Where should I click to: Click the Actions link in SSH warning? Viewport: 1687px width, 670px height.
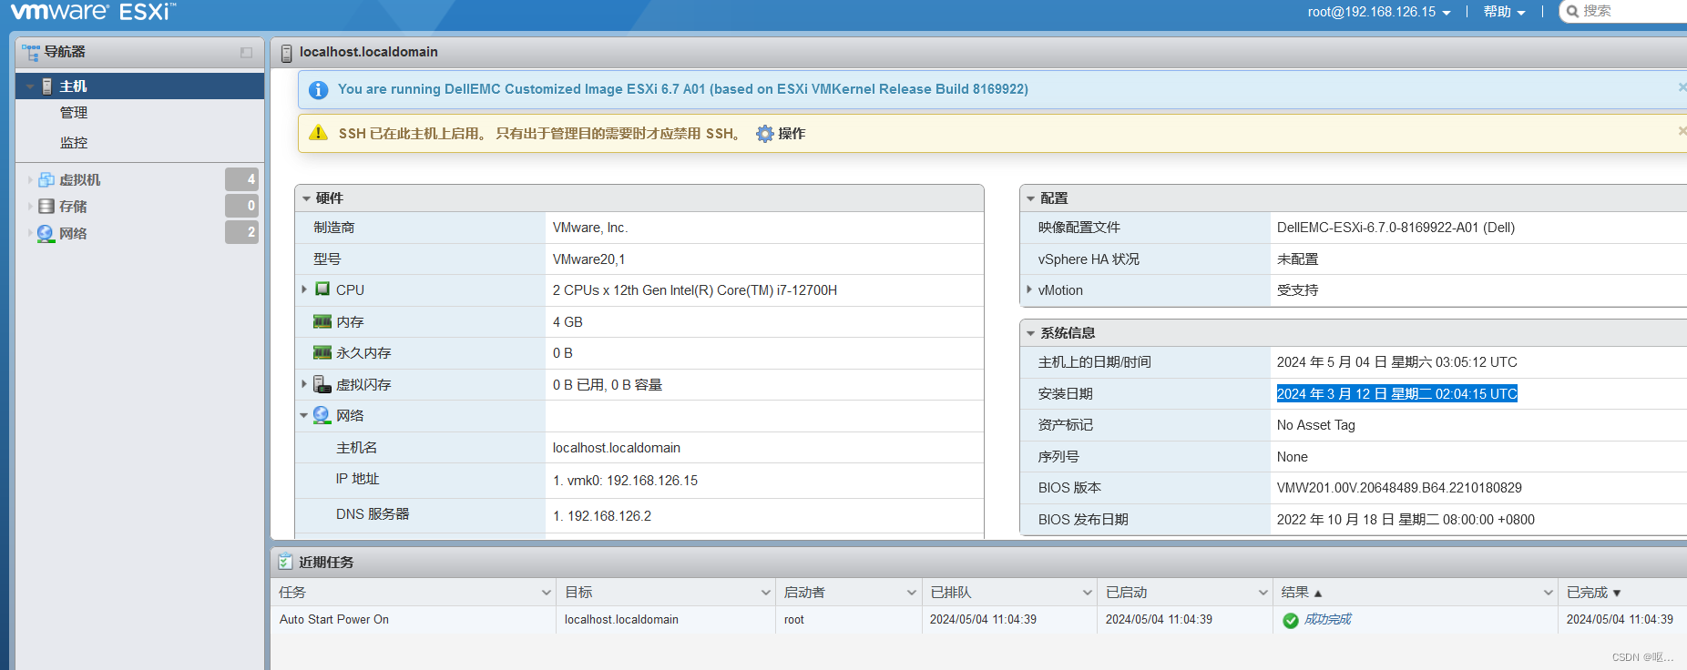792,134
